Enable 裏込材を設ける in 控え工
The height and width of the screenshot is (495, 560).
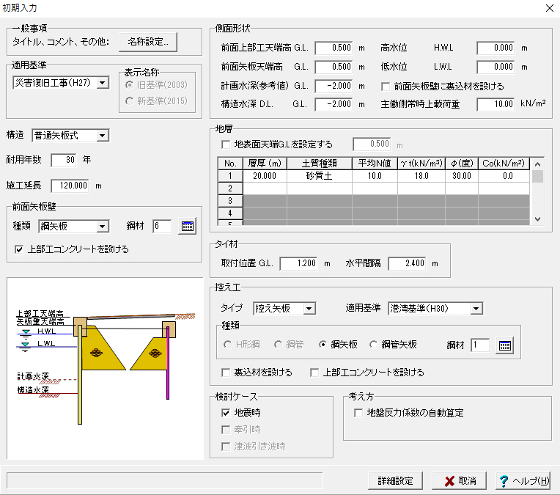257,373
